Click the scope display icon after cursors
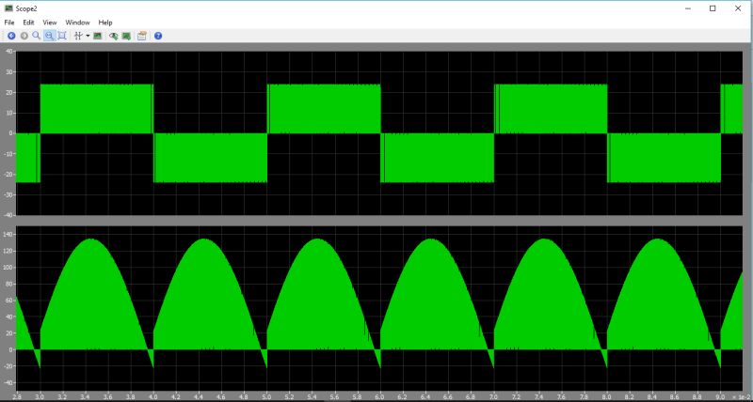The height and width of the screenshot is (402, 753). coord(98,36)
